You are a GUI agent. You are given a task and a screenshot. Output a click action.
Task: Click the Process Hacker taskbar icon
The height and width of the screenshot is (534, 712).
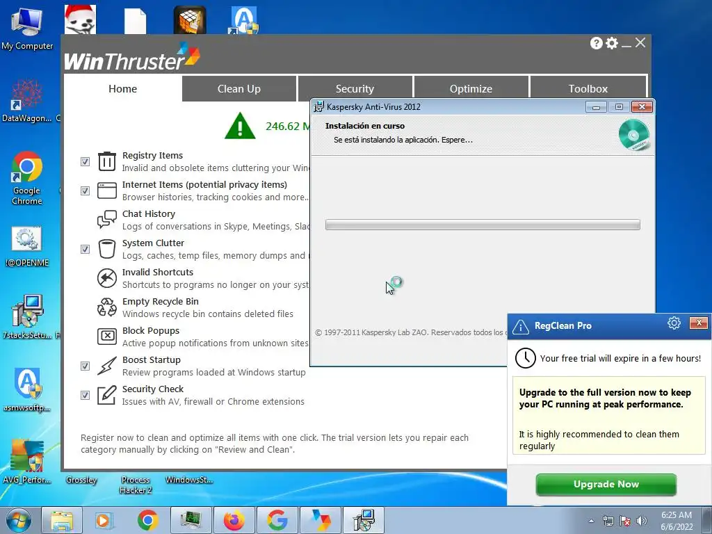coord(191,520)
